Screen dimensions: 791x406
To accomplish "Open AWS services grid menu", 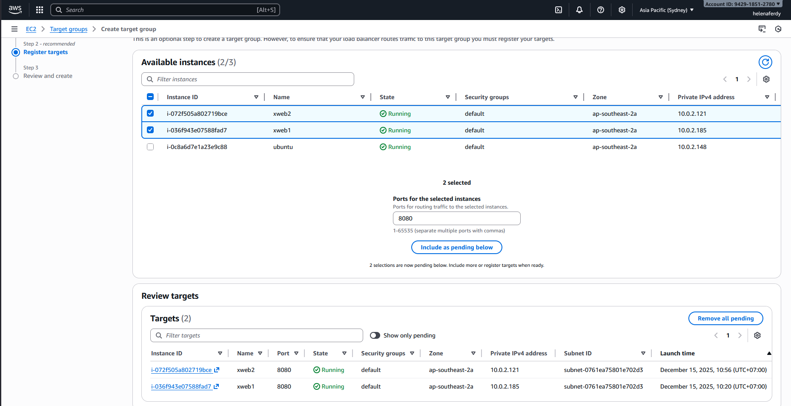I will coord(40,10).
